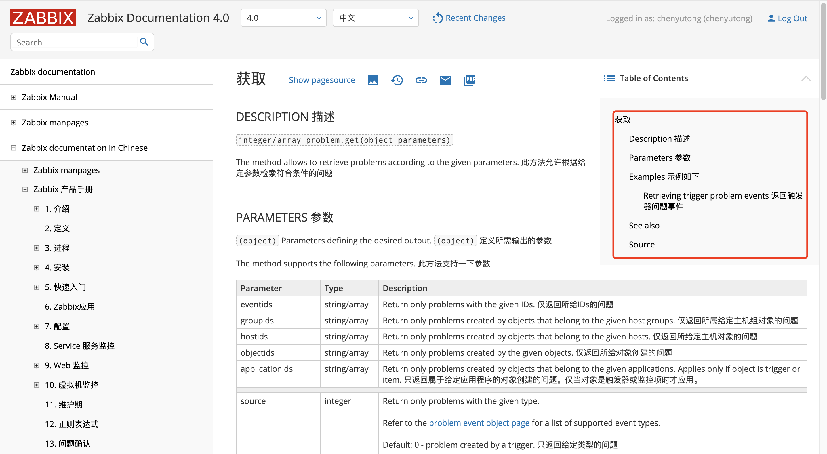The width and height of the screenshot is (827, 454).
Task: Click Show pagesource link
Action: tap(322, 80)
